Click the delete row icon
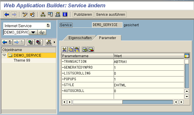194x115 pixels. 91,49
